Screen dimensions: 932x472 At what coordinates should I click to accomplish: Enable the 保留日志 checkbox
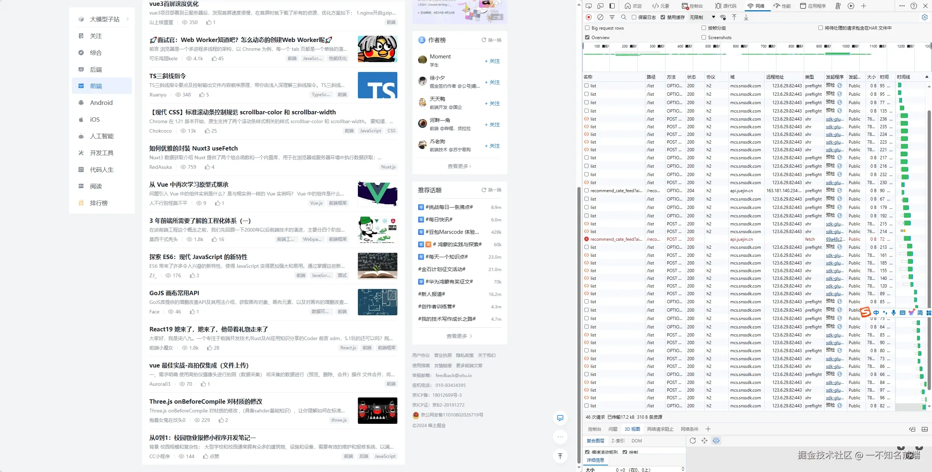634,17
